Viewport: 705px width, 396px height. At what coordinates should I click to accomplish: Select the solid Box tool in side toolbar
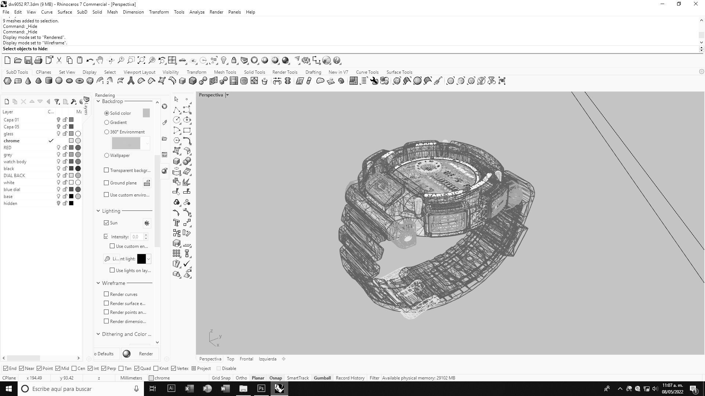pyautogui.click(x=177, y=161)
